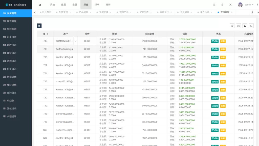Click the print icon on the table toolbar

point(238,26)
